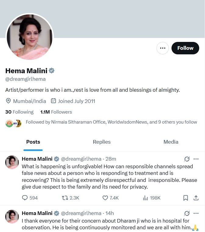Open the large profile picture
The width and height of the screenshot is (205, 232).
click(x=30, y=37)
